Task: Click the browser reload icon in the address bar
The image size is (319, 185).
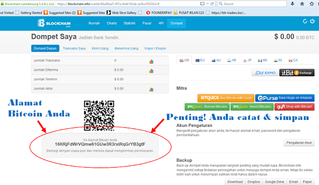Action: coord(212,4)
